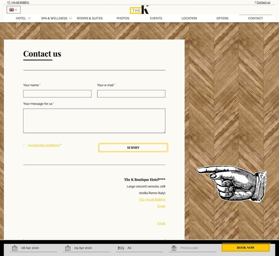Screen dimensions: 279x256
Task: Click the gift icon beside Promo code
Action: pyautogui.click(x=174, y=248)
